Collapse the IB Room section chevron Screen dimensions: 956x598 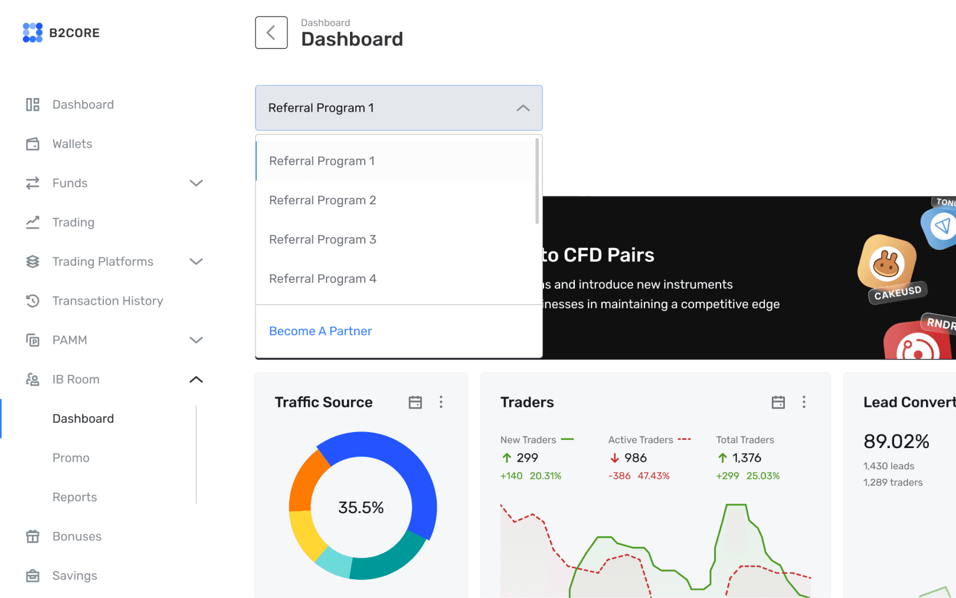point(196,380)
